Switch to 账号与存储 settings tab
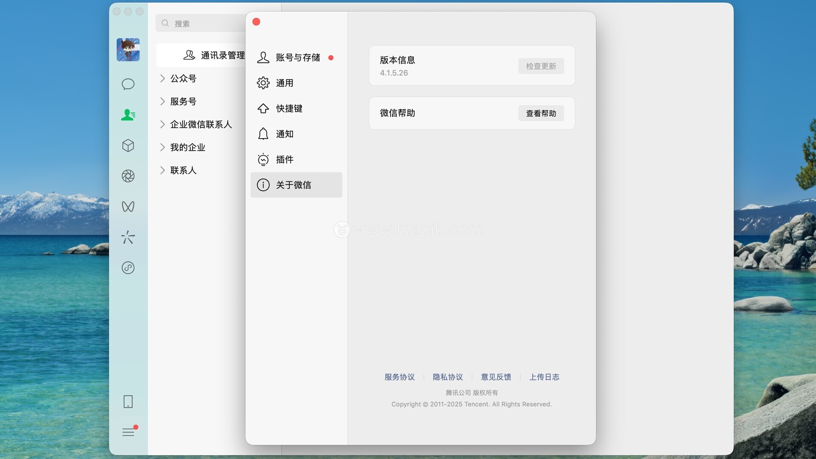 (297, 57)
